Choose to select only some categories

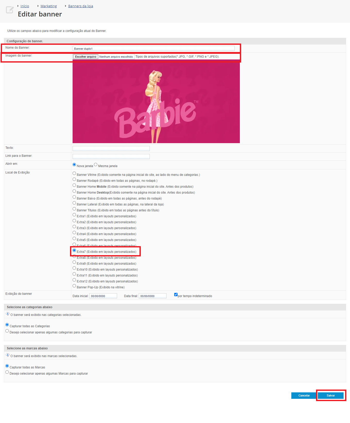tap(7, 331)
